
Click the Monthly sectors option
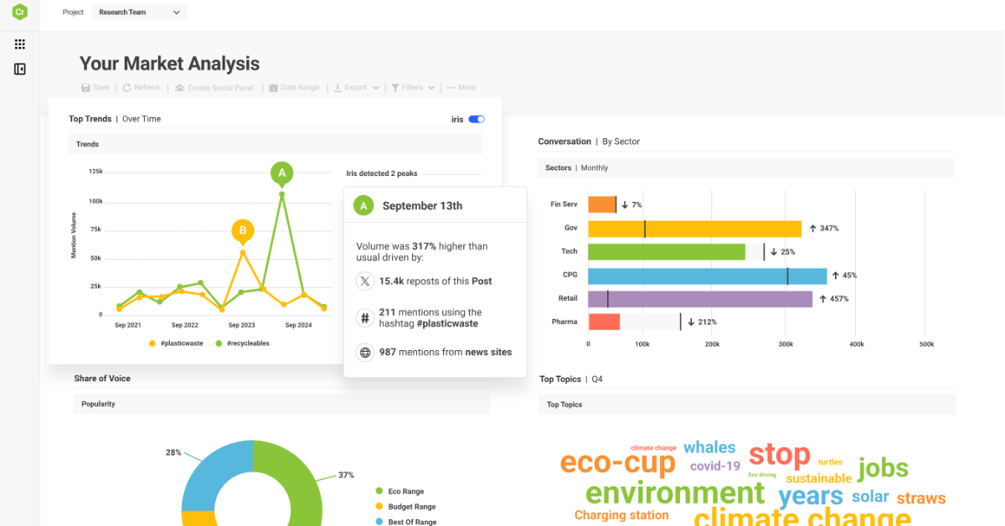click(595, 168)
